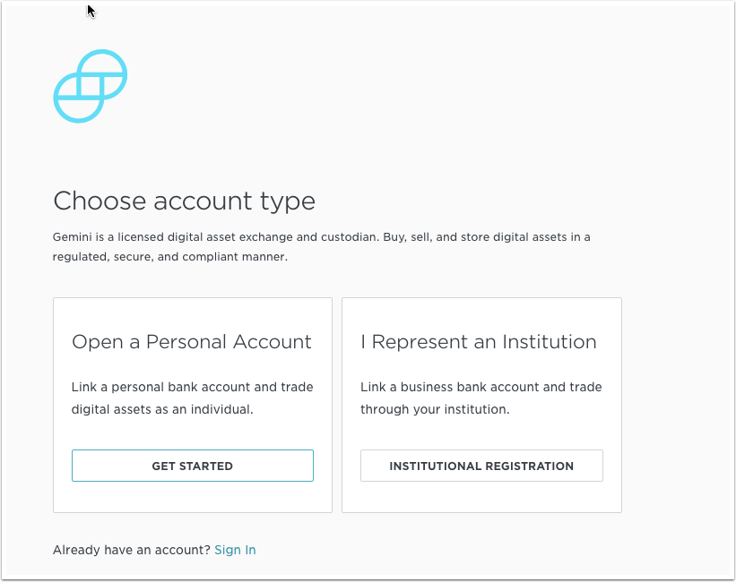The width and height of the screenshot is (736, 582).
Task: Follow the Sign In link
Action: point(235,550)
